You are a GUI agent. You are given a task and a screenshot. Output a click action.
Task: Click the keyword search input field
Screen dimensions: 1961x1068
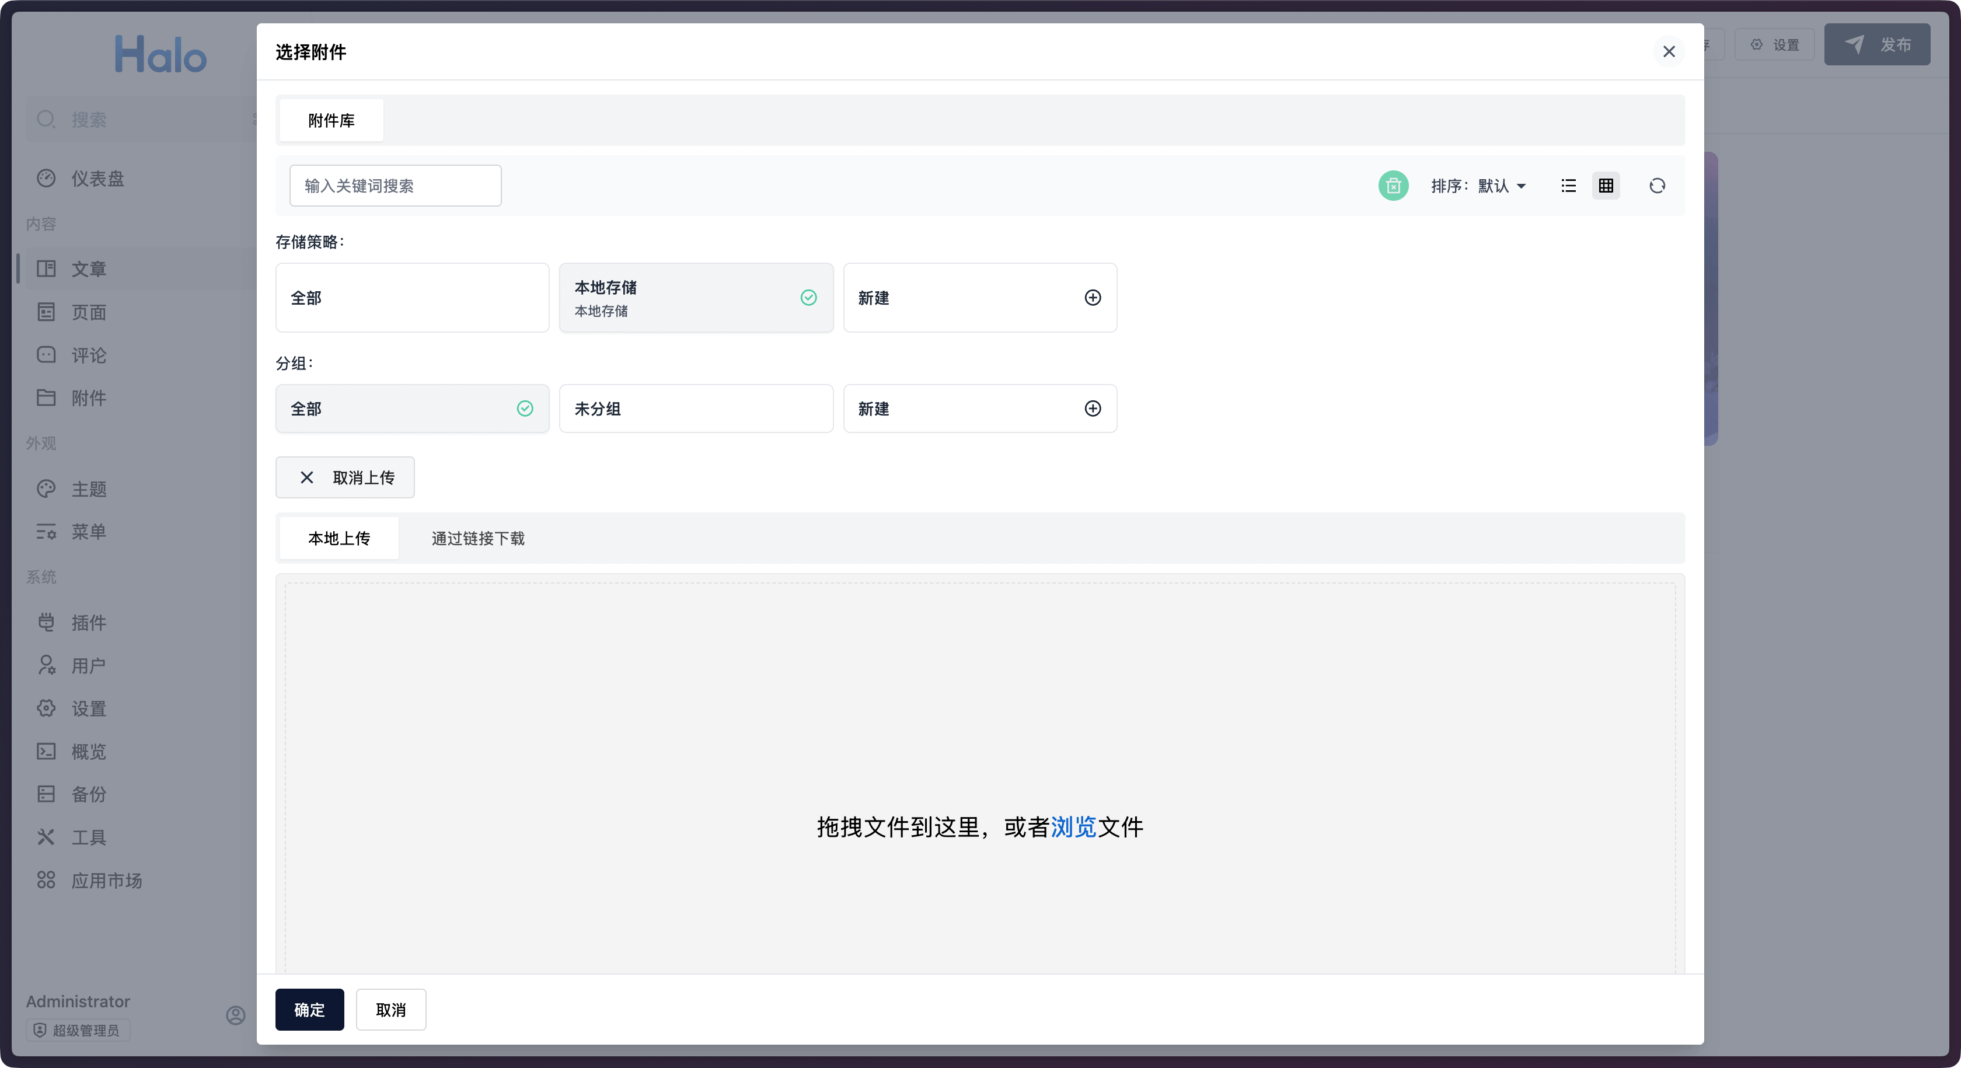click(395, 185)
